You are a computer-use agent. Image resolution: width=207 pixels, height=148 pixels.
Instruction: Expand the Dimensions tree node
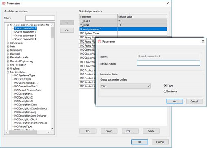(x=8, y=50)
